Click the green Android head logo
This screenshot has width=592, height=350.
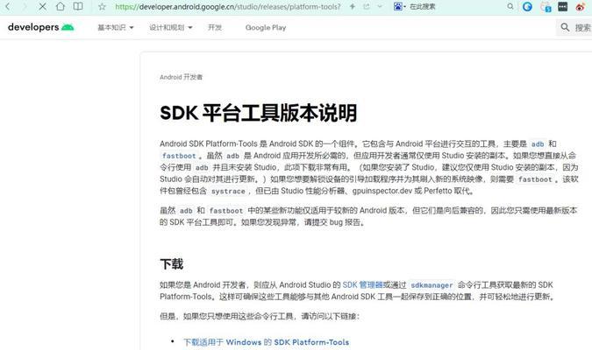[68, 27]
